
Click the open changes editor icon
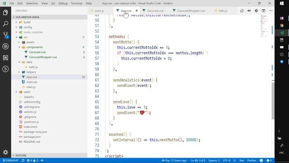pos(242,11)
